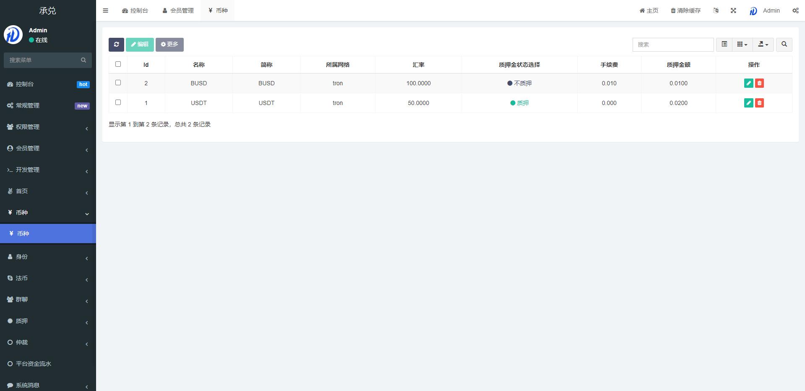This screenshot has width=805, height=391.
Task: Click the red delete icon for BUSD row
Action: pyautogui.click(x=759, y=83)
